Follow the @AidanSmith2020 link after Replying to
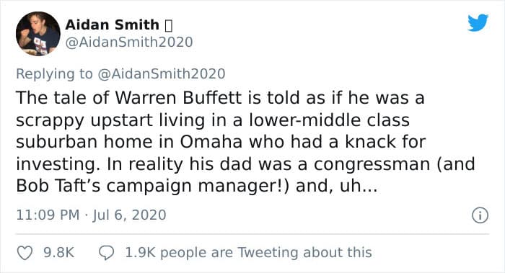505x273 pixels. click(161, 74)
